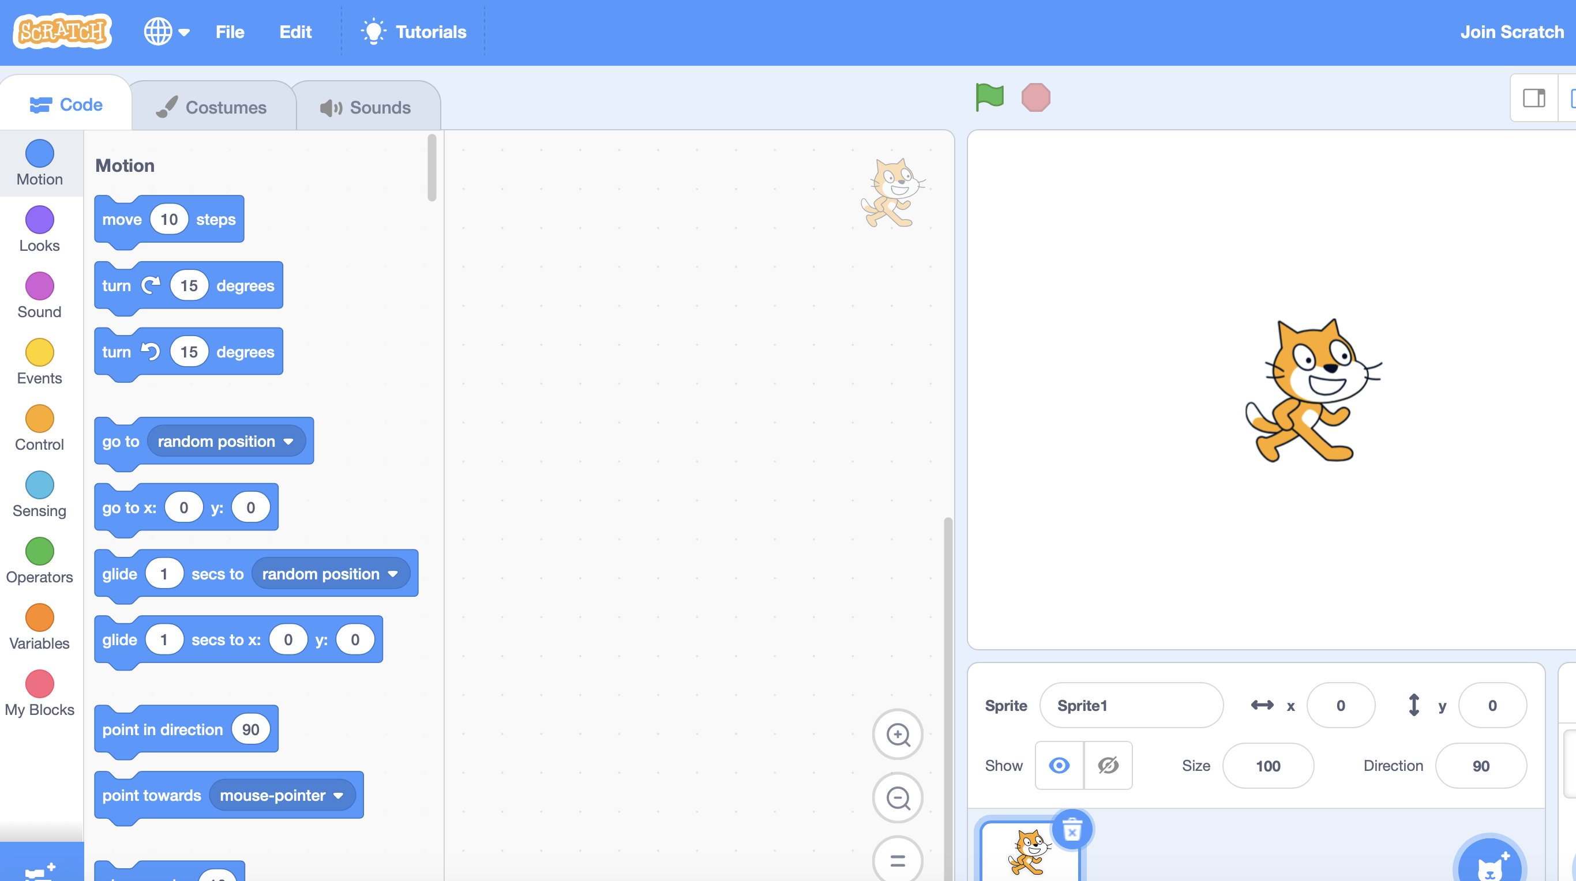Screen dimensions: 1576x881
Task: Switch to the Code tab
Action: (66, 104)
